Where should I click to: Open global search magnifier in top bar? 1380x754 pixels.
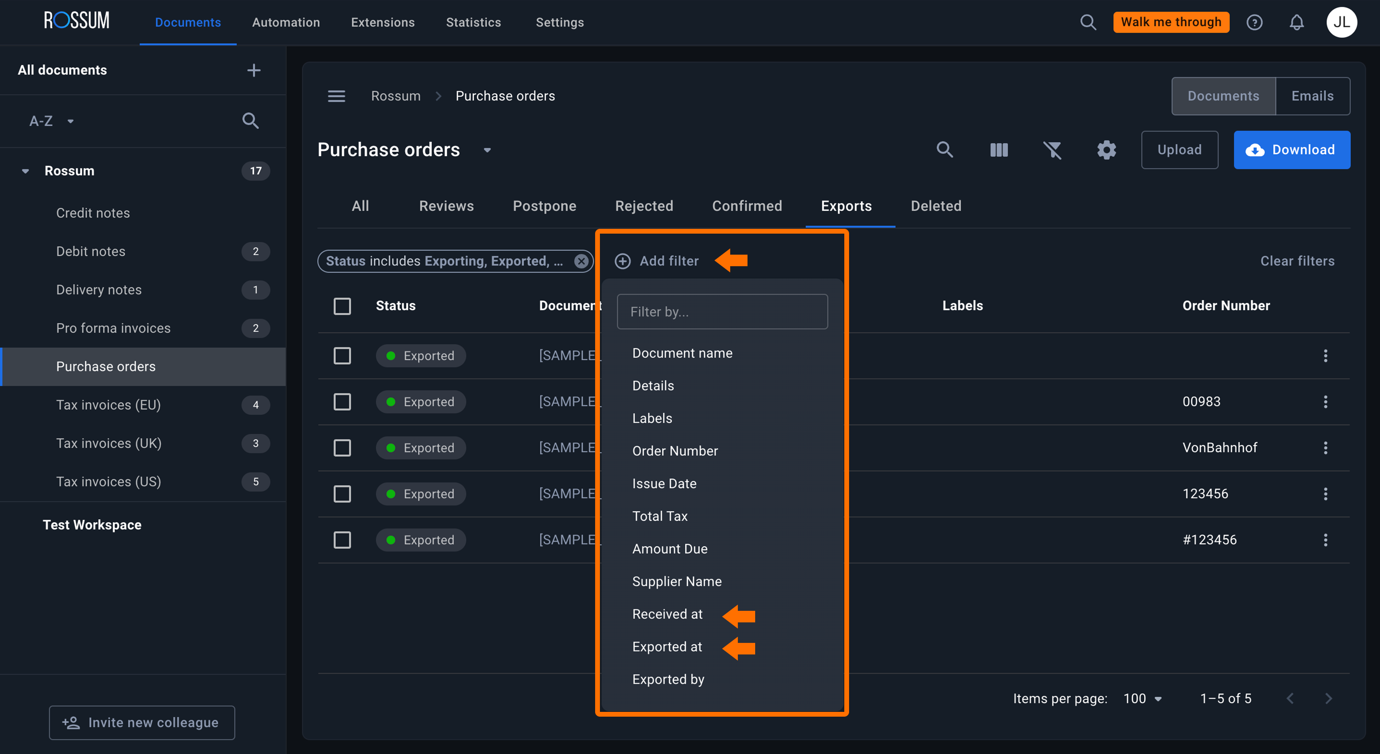(x=1088, y=22)
